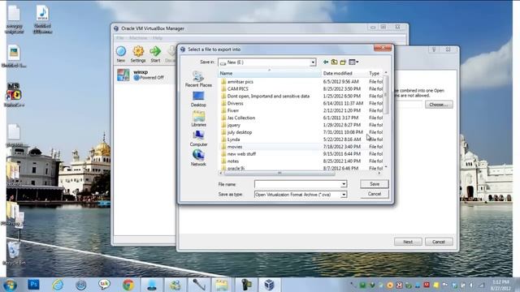Viewport: 520px width, 292px height.
Task: Open Network in the places bar
Action: [x=198, y=158]
